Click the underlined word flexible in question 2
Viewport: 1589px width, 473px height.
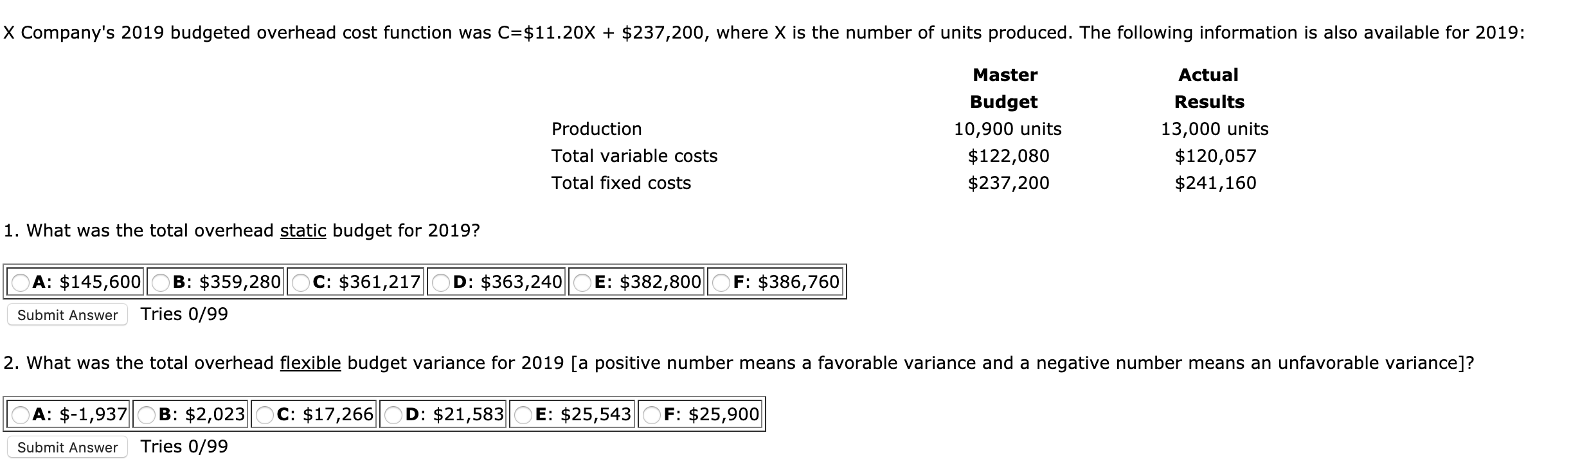coord(310,362)
